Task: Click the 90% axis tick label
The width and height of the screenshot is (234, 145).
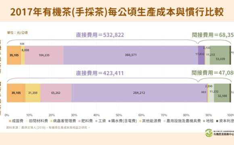Action: [x=209, y=115]
